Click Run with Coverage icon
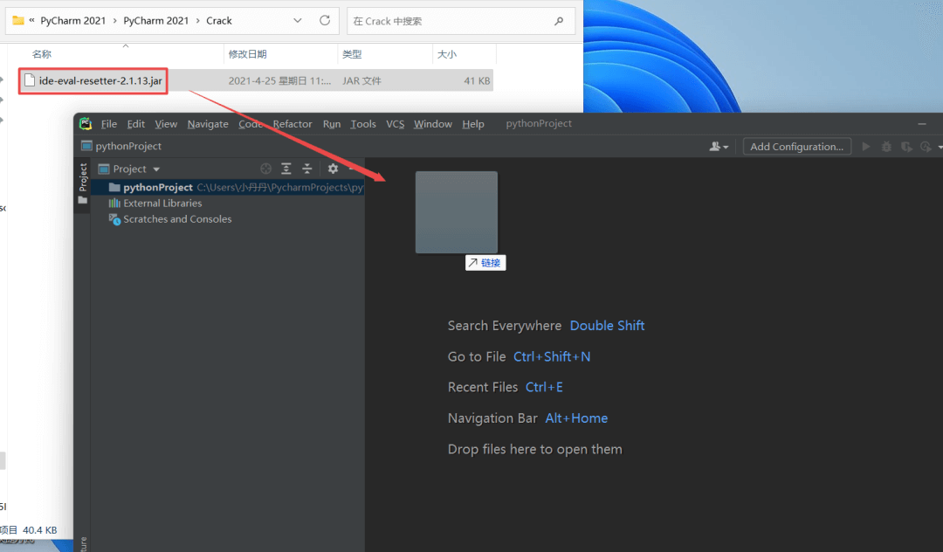This screenshot has height=552, width=943. [x=906, y=147]
